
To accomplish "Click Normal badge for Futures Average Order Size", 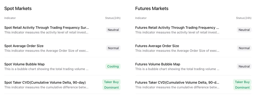I will pyautogui.click(x=244, y=48).
